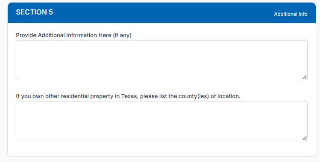This screenshot has width=320, height=162.
Task: Click the word 'SECTION' in the blue header
Action: (32, 12)
